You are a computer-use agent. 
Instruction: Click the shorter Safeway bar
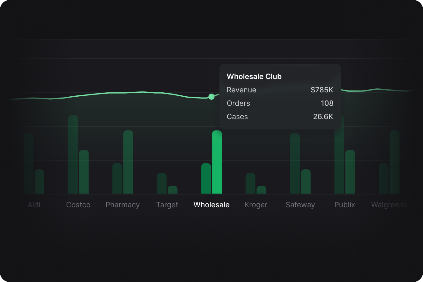pyautogui.click(x=306, y=181)
